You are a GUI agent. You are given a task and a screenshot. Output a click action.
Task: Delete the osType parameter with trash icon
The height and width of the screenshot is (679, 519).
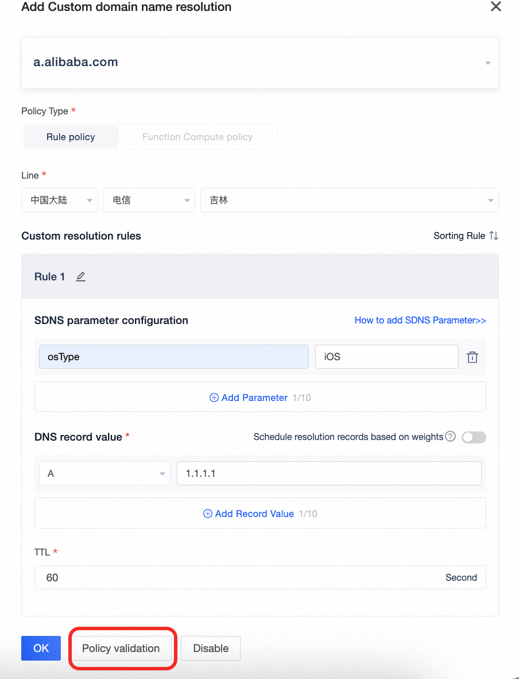click(472, 357)
